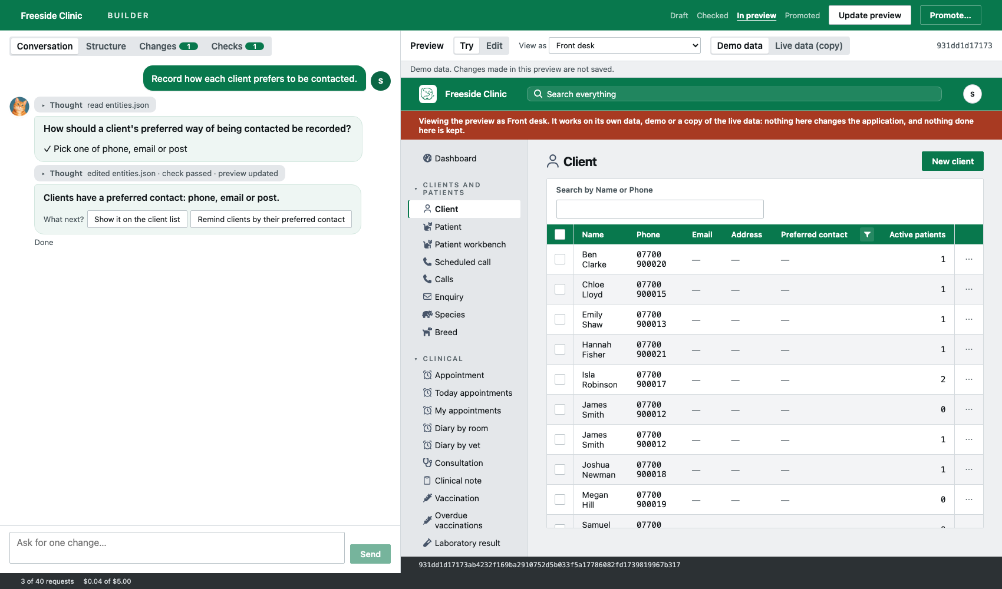The image size is (1002, 589).
Task: Check the Chloe Lloyd row checkbox
Action: (x=560, y=289)
